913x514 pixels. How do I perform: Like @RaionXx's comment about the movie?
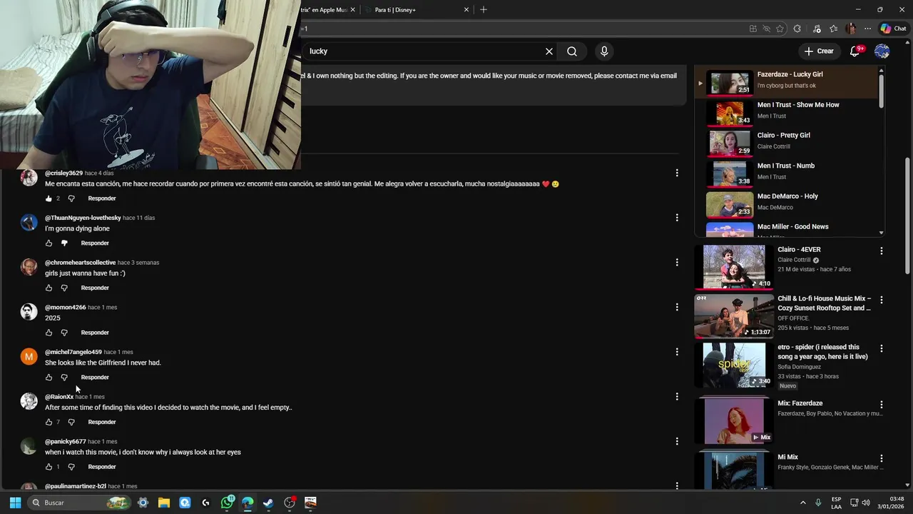click(49, 422)
